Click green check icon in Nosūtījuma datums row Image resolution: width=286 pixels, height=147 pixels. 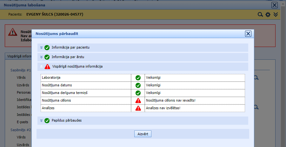pos(138,85)
